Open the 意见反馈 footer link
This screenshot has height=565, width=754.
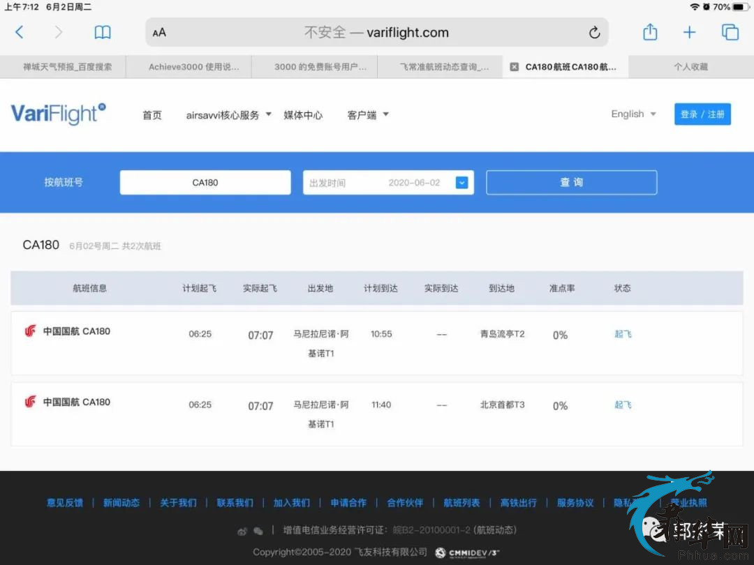(x=65, y=503)
